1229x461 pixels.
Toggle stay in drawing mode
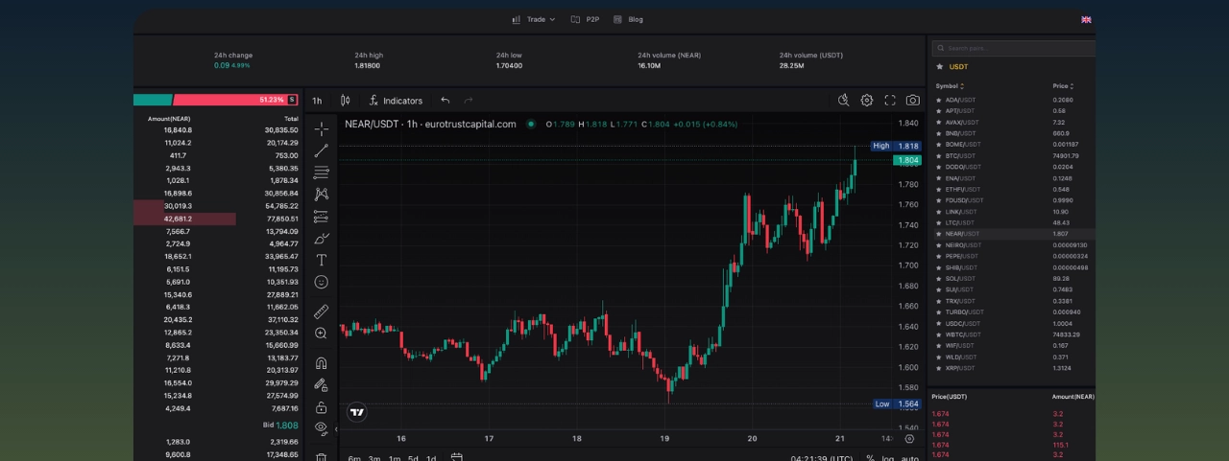322,385
